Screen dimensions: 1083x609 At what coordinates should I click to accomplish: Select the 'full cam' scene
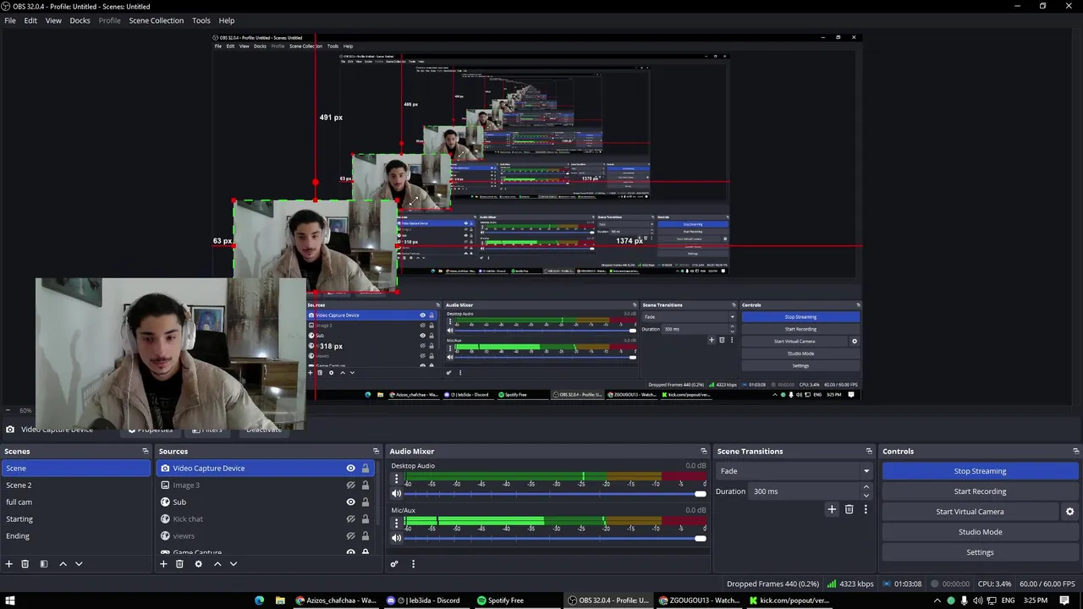point(75,502)
